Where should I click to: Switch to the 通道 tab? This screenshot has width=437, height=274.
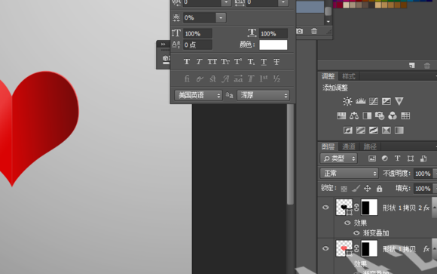pyautogui.click(x=348, y=146)
